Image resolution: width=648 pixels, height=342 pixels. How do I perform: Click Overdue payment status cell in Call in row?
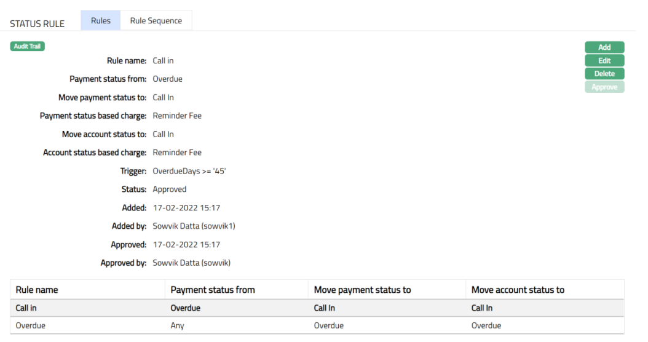click(x=185, y=308)
